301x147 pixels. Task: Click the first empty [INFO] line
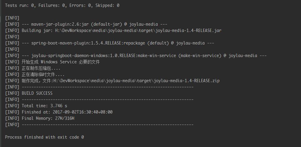[x=12, y=18]
